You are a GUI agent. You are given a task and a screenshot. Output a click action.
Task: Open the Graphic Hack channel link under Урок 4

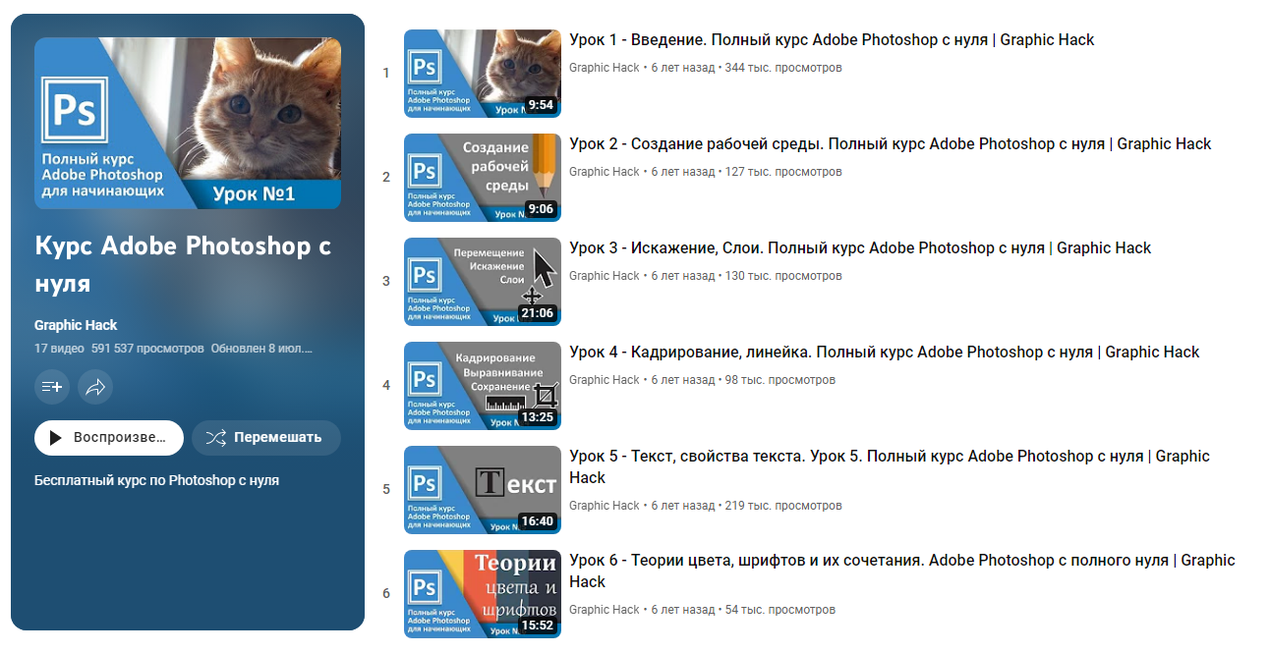click(605, 380)
